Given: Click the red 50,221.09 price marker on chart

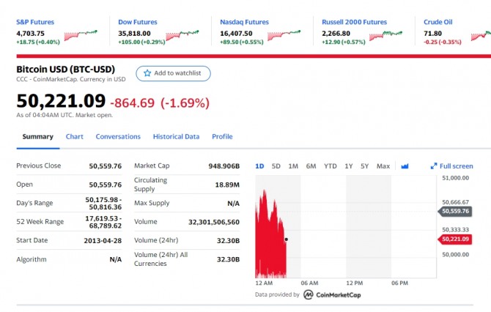Looking at the screenshot, I should coord(455,239).
